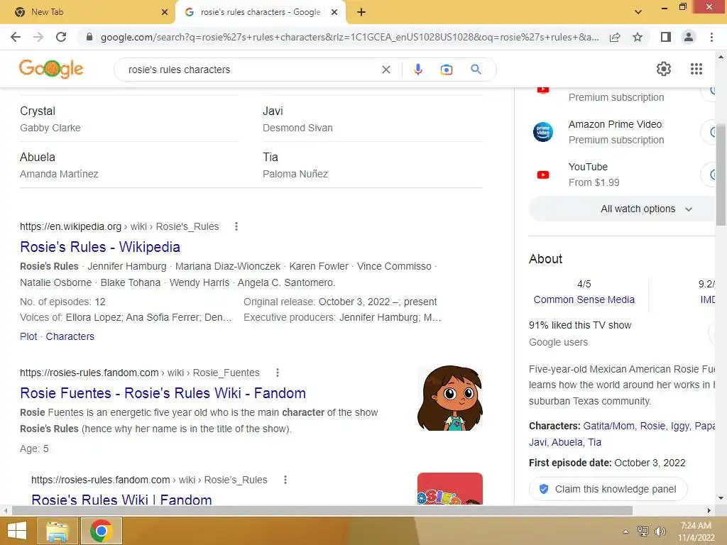Open Rosie's Rules Wiki Fandom result

(121, 500)
